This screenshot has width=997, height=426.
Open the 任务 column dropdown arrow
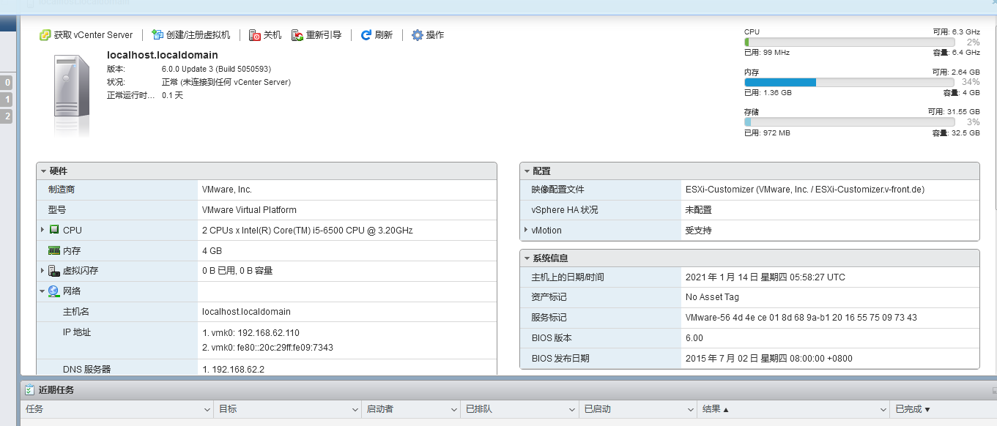point(207,410)
